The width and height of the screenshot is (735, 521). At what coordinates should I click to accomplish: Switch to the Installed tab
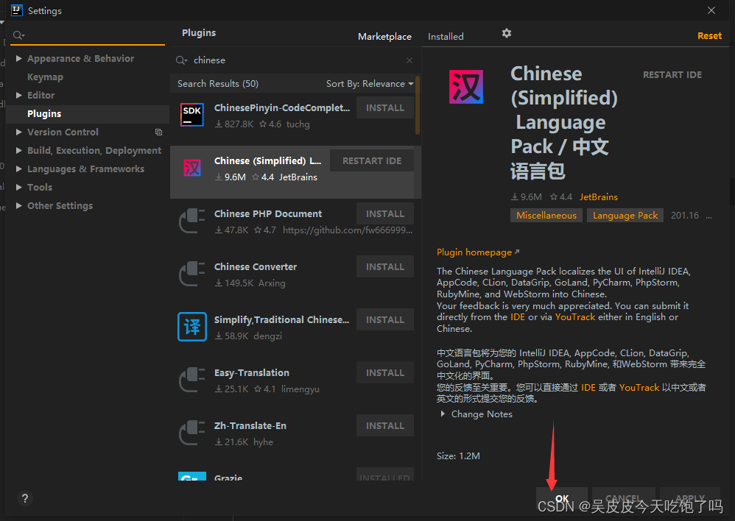[446, 37]
